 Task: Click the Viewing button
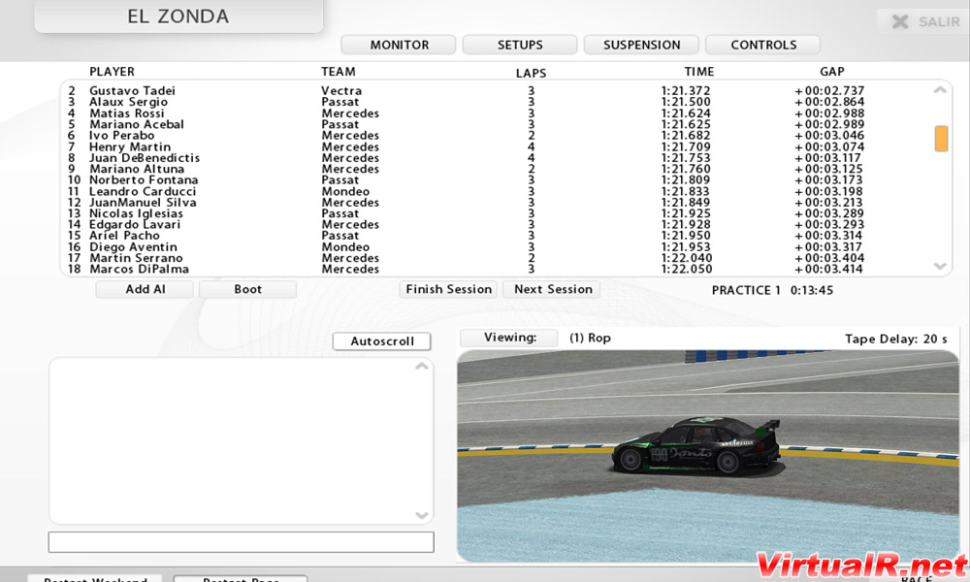pos(510,338)
